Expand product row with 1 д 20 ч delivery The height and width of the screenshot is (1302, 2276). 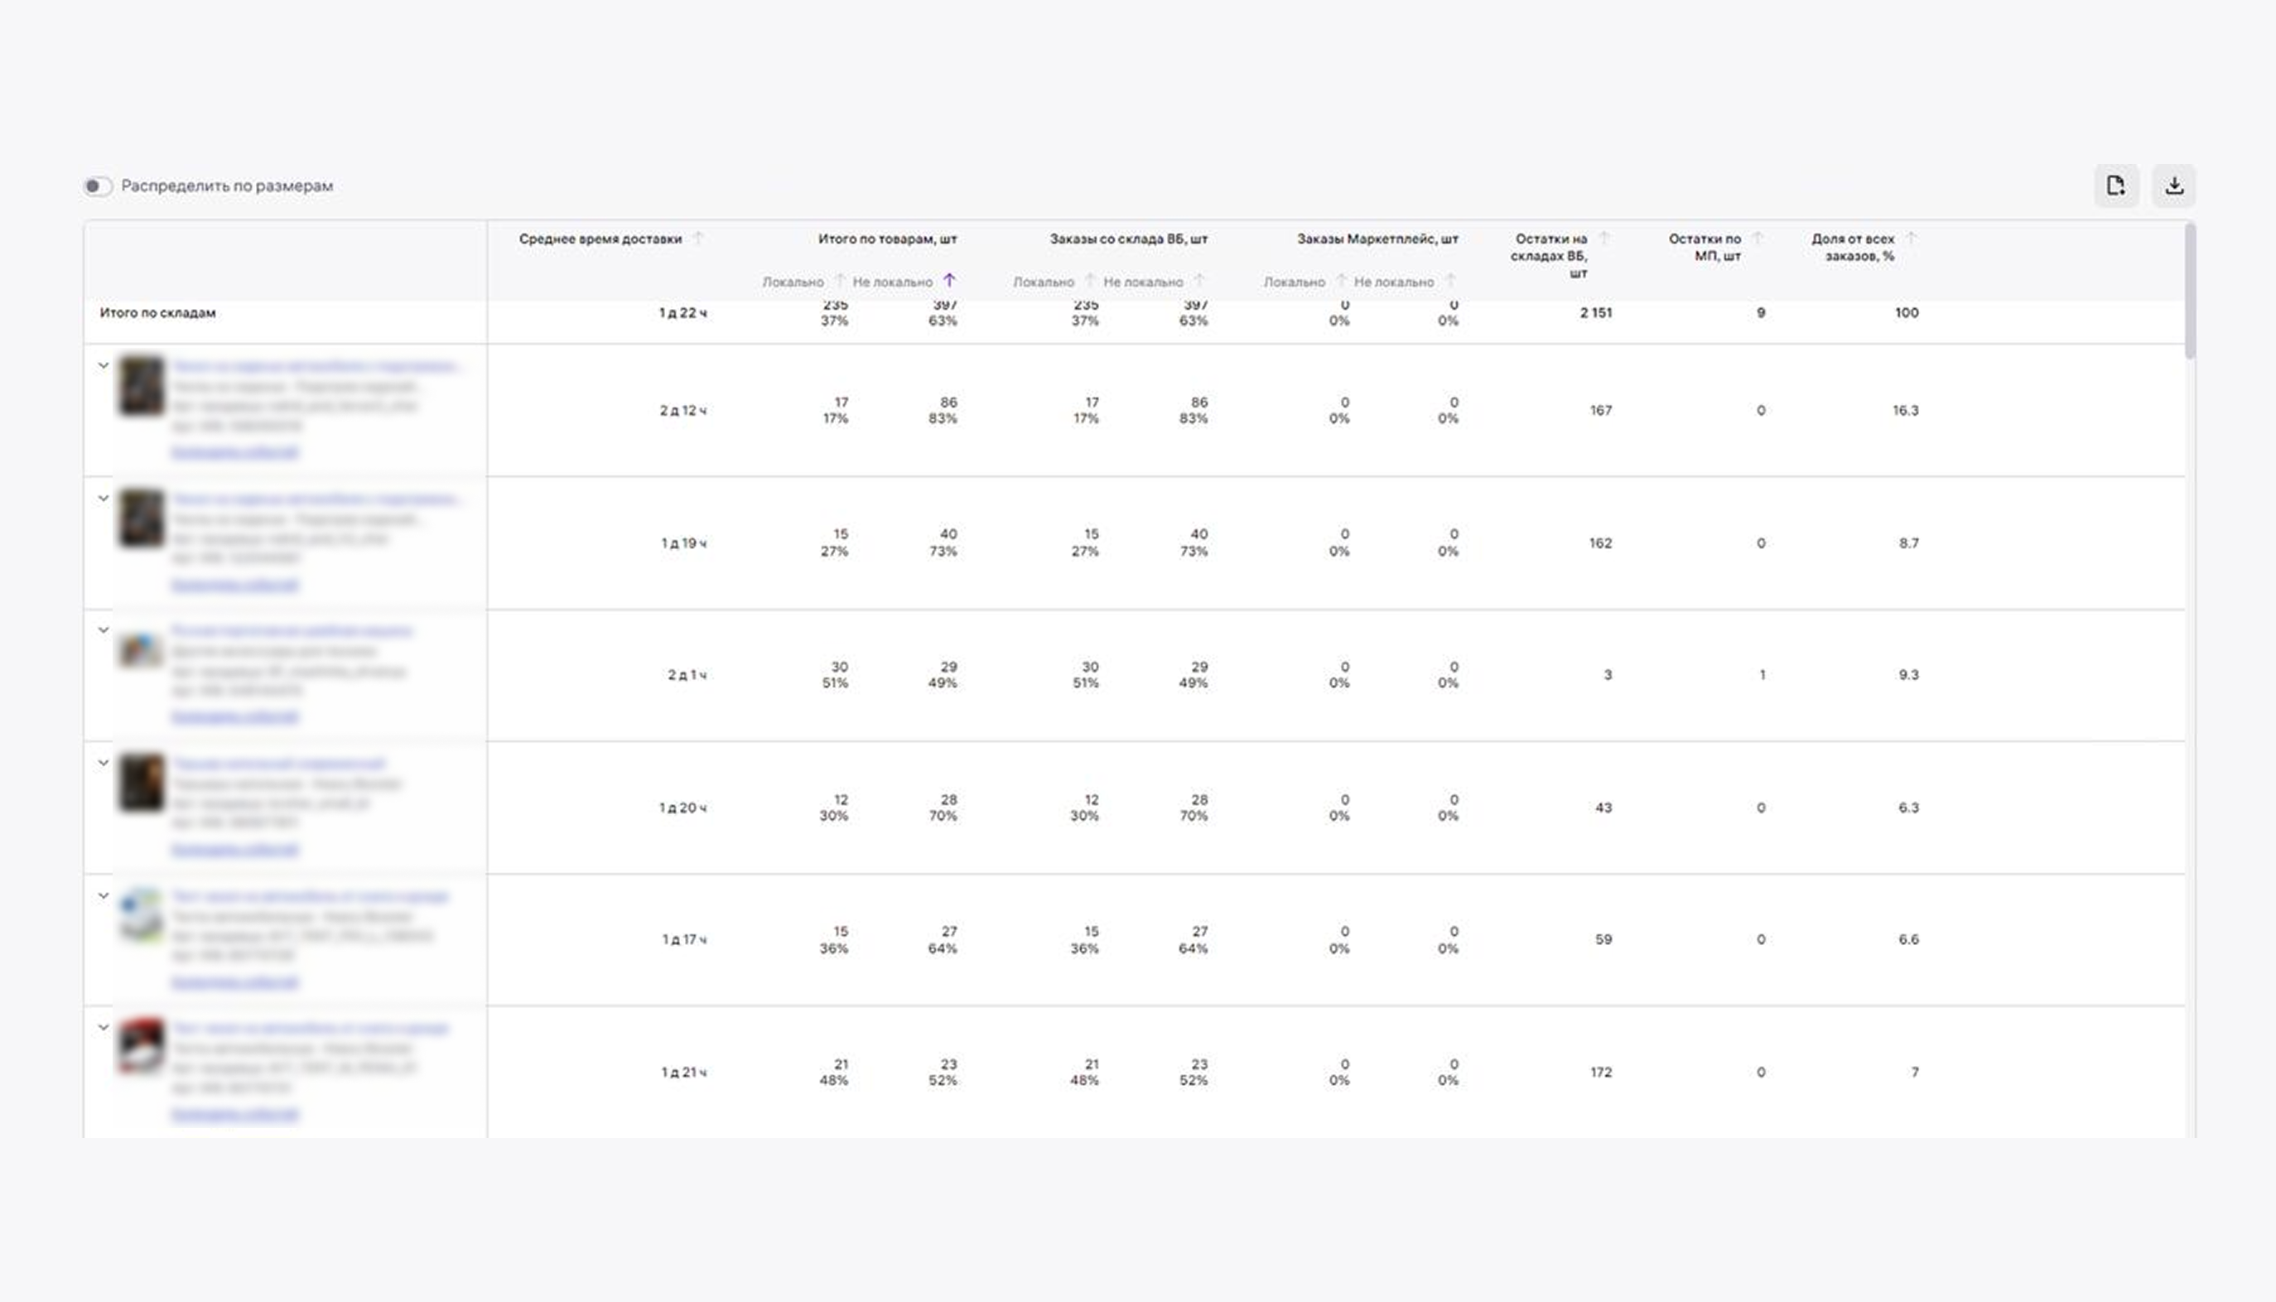[x=104, y=763]
